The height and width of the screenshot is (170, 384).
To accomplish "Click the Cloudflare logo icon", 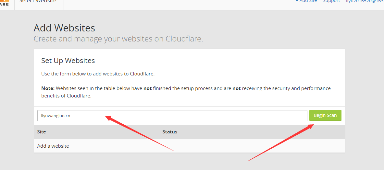I will pyautogui.click(x=5, y=3).
